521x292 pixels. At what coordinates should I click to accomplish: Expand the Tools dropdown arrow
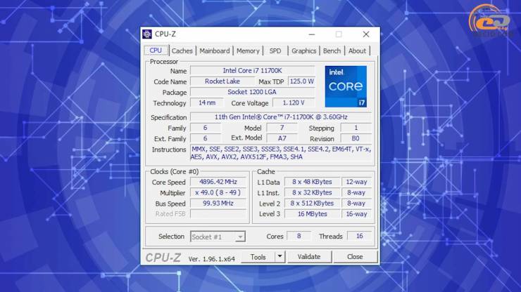(x=280, y=257)
